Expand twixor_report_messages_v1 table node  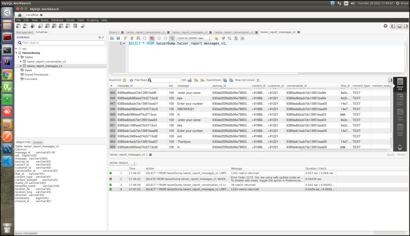pyautogui.click(x=21, y=66)
